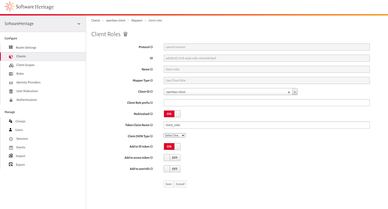
Task: Open the Claim JSON Type dropdown
Action: coord(174,135)
